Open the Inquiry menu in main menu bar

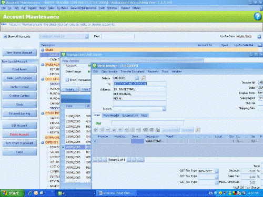[32, 8]
